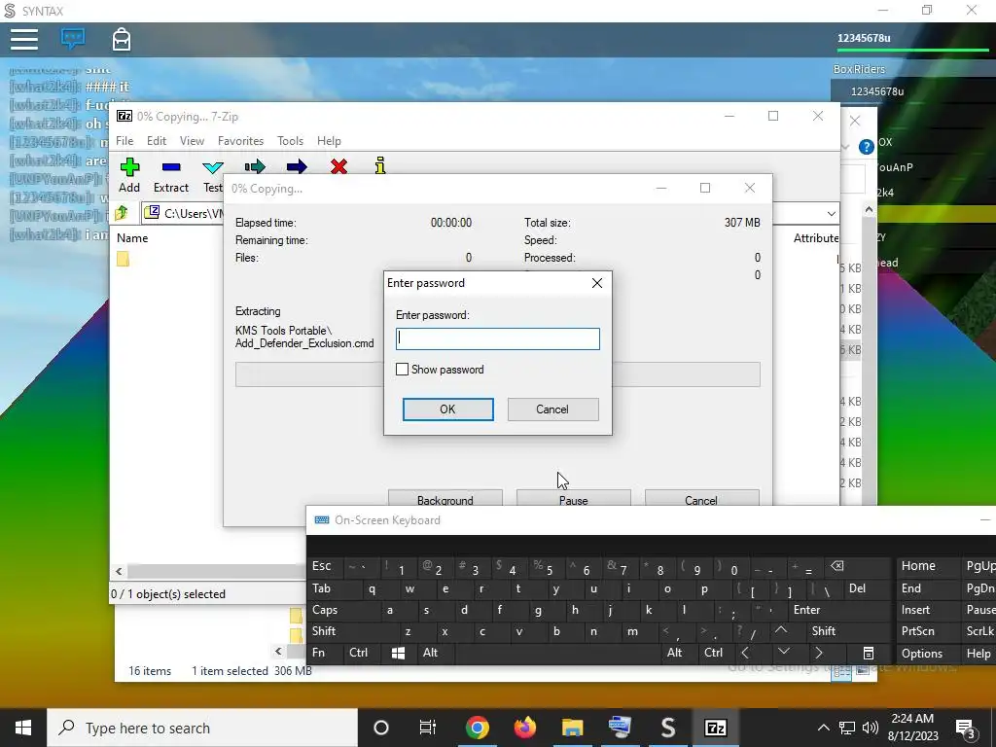Expand the 7-Zip address path dropdown

(x=831, y=213)
